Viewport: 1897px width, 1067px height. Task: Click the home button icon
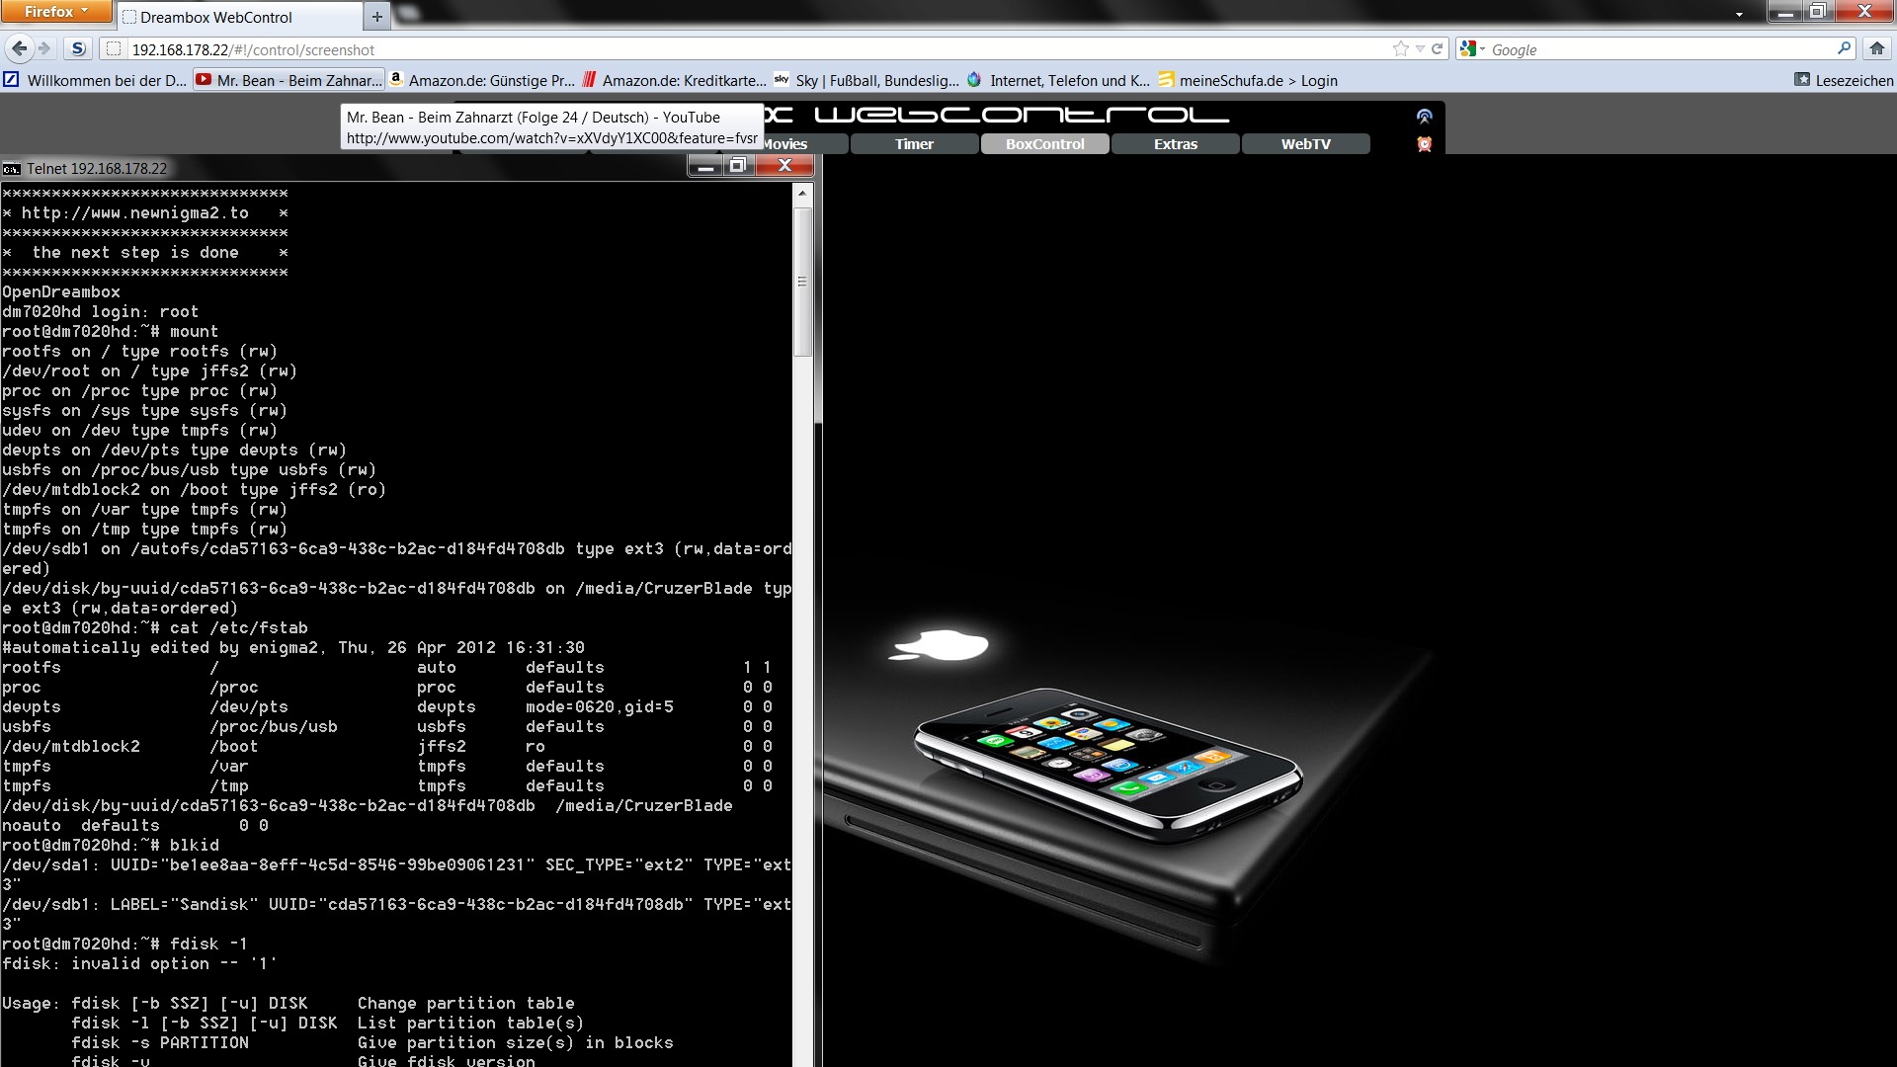pyautogui.click(x=1876, y=48)
